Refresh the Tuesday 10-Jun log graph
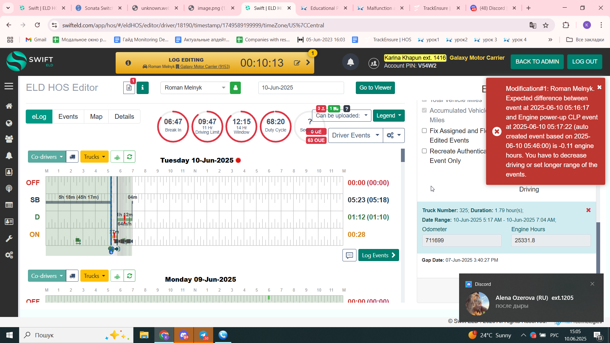The width and height of the screenshot is (610, 343). [130, 157]
